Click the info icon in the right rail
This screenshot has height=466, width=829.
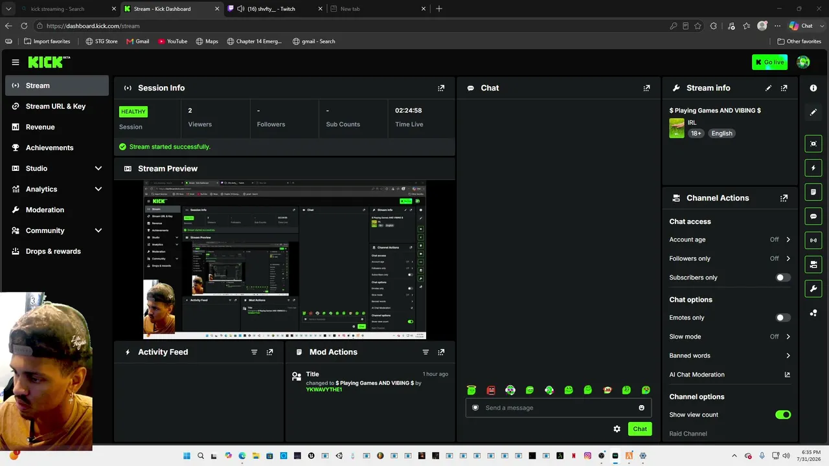pos(813,88)
